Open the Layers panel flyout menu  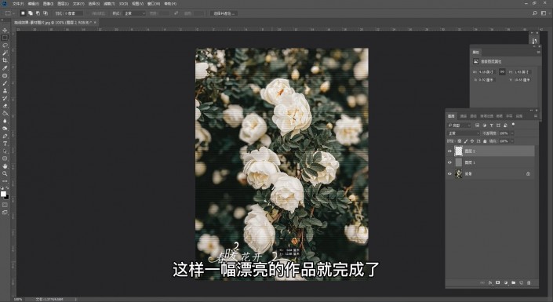pyautogui.click(x=536, y=116)
